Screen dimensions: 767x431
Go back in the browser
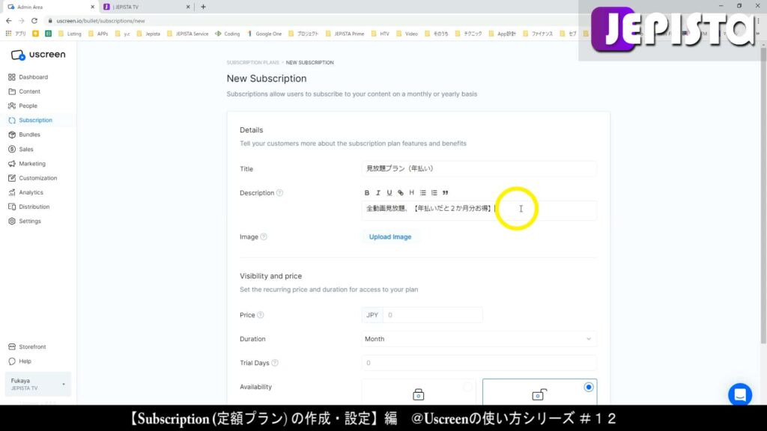(x=9, y=20)
